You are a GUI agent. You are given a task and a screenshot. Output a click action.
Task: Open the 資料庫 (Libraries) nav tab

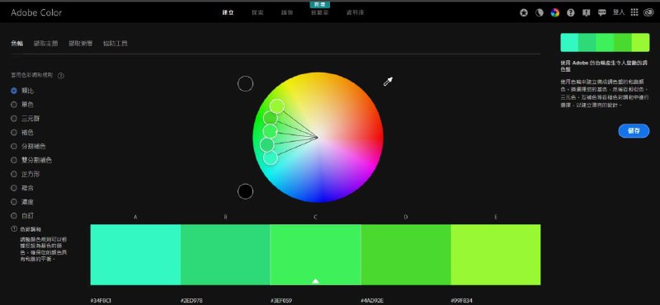pos(356,12)
